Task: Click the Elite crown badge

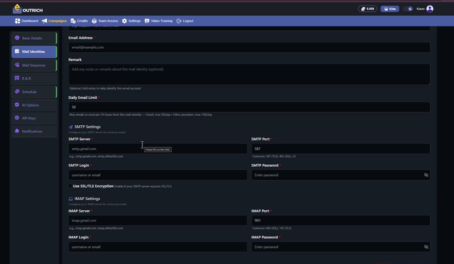Action: tap(390, 9)
